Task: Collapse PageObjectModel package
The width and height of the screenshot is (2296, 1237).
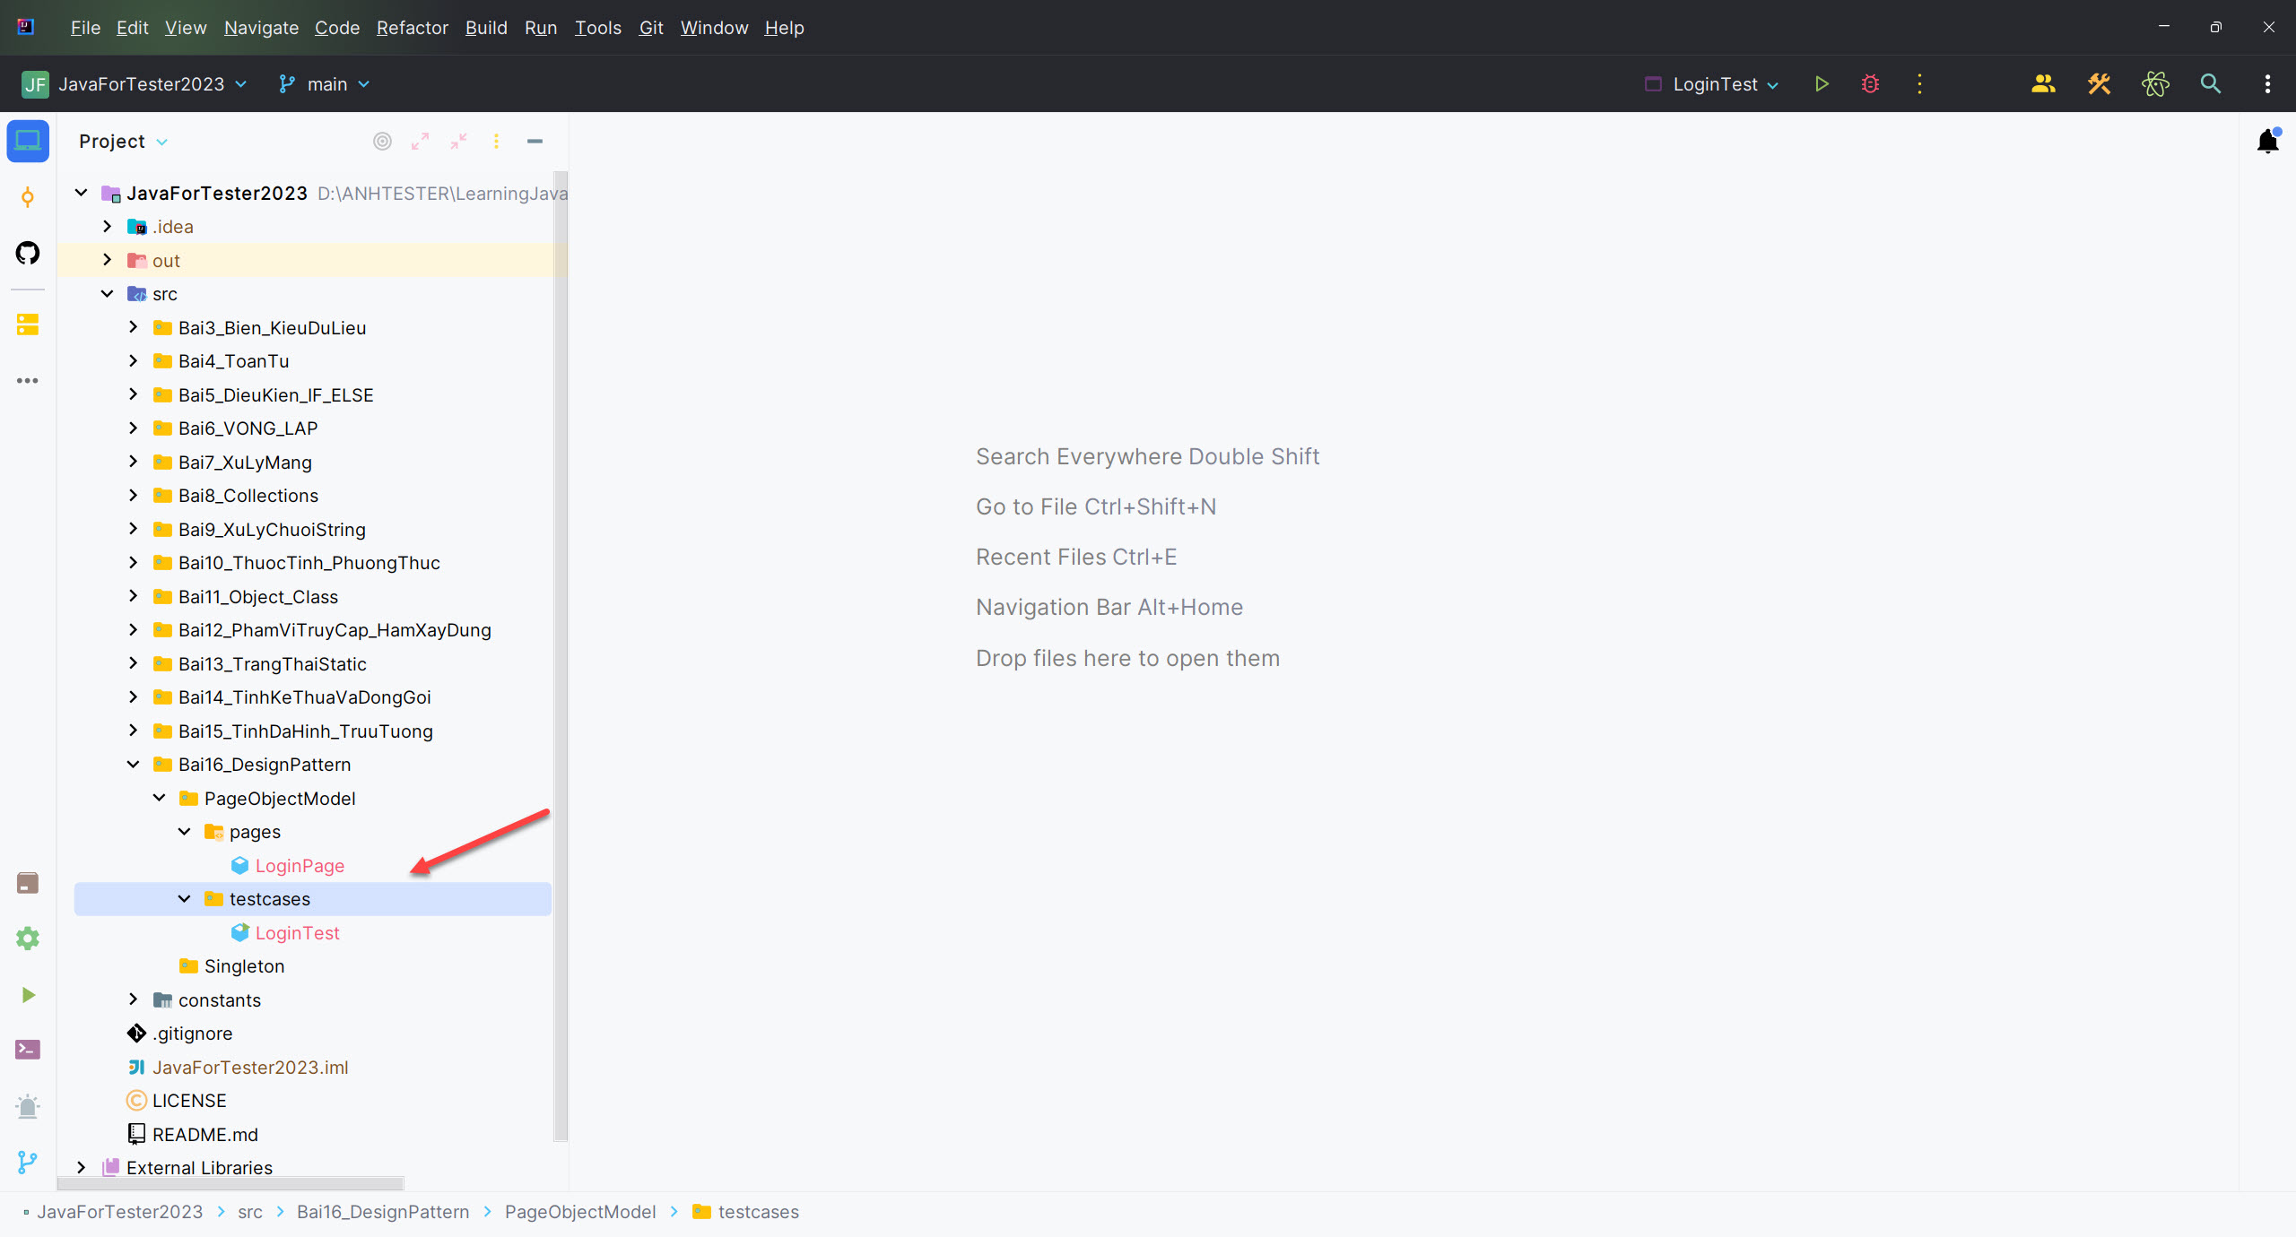Action: [x=160, y=798]
